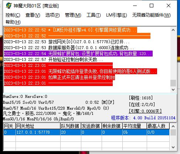Maximize the 神魔大陆01区 window
180x154 pixels.
(x=152, y=6)
